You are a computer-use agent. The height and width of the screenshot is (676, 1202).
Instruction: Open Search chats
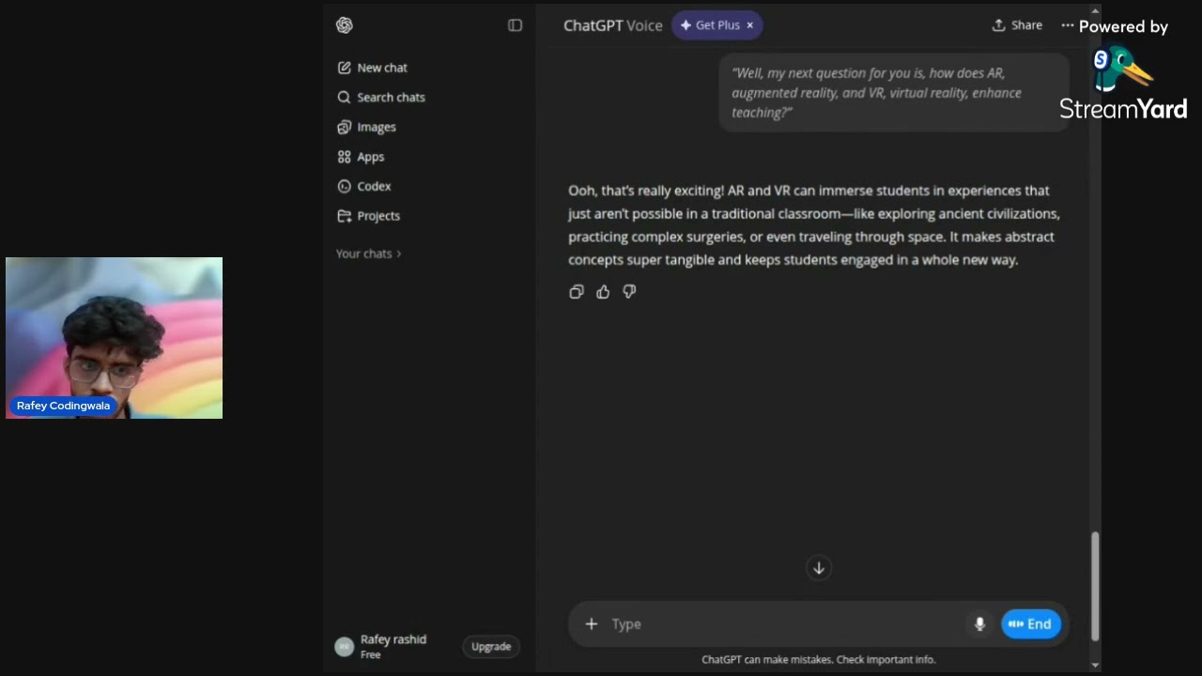pyautogui.click(x=381, y=98)
